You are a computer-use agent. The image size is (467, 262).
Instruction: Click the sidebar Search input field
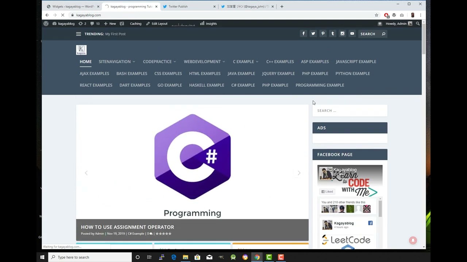click(350, 111)
